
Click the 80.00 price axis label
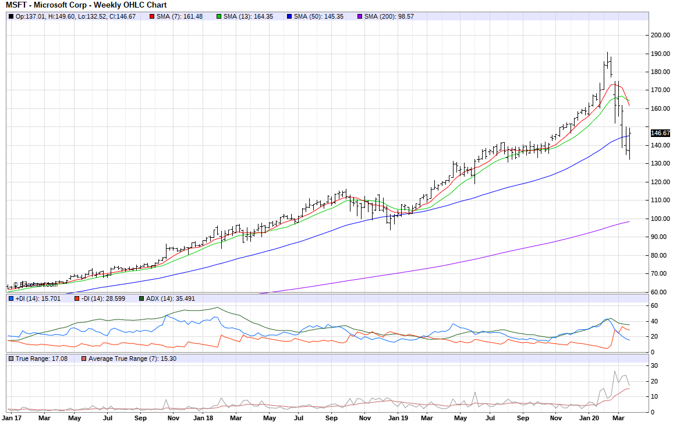click(x=659, y=255)
